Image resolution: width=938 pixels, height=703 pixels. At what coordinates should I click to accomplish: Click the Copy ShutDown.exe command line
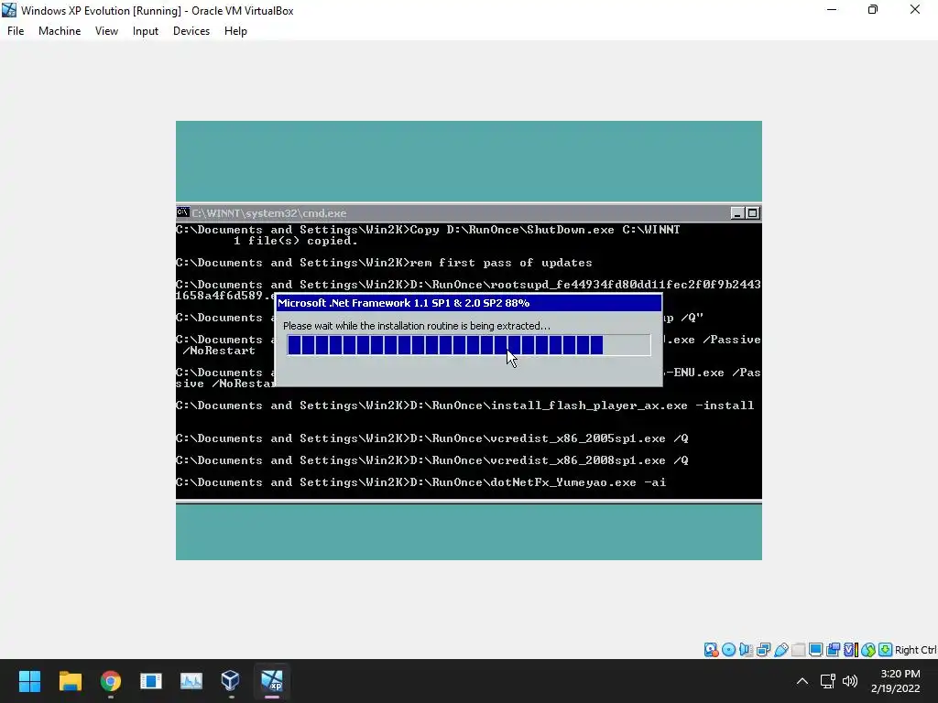tap(428, 230)
